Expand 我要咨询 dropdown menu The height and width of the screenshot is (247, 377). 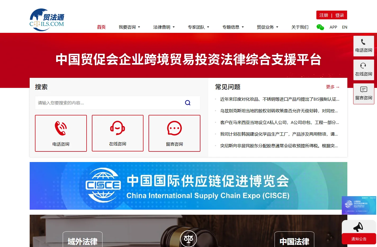click(x=129, y=27)
